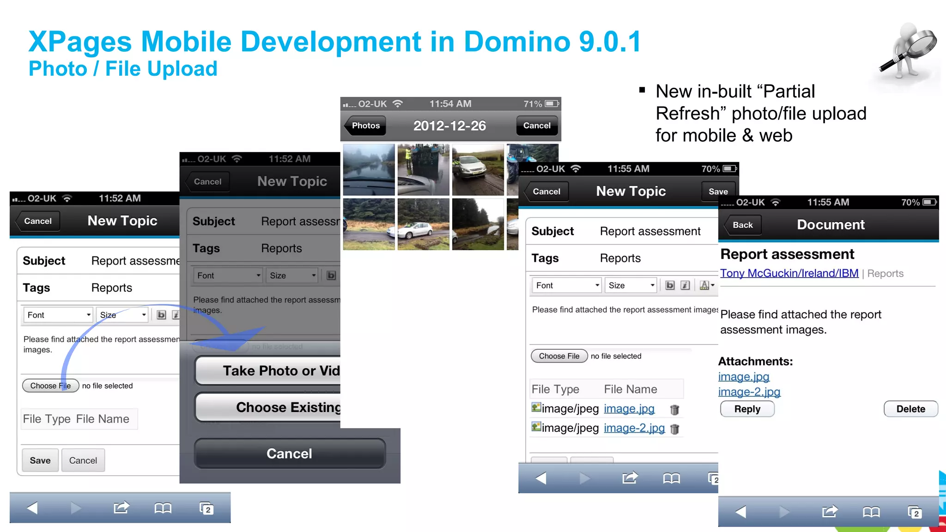Click Choose File in leftmost New Topic screen
946x532 pixels.
[x=50, y=386]
